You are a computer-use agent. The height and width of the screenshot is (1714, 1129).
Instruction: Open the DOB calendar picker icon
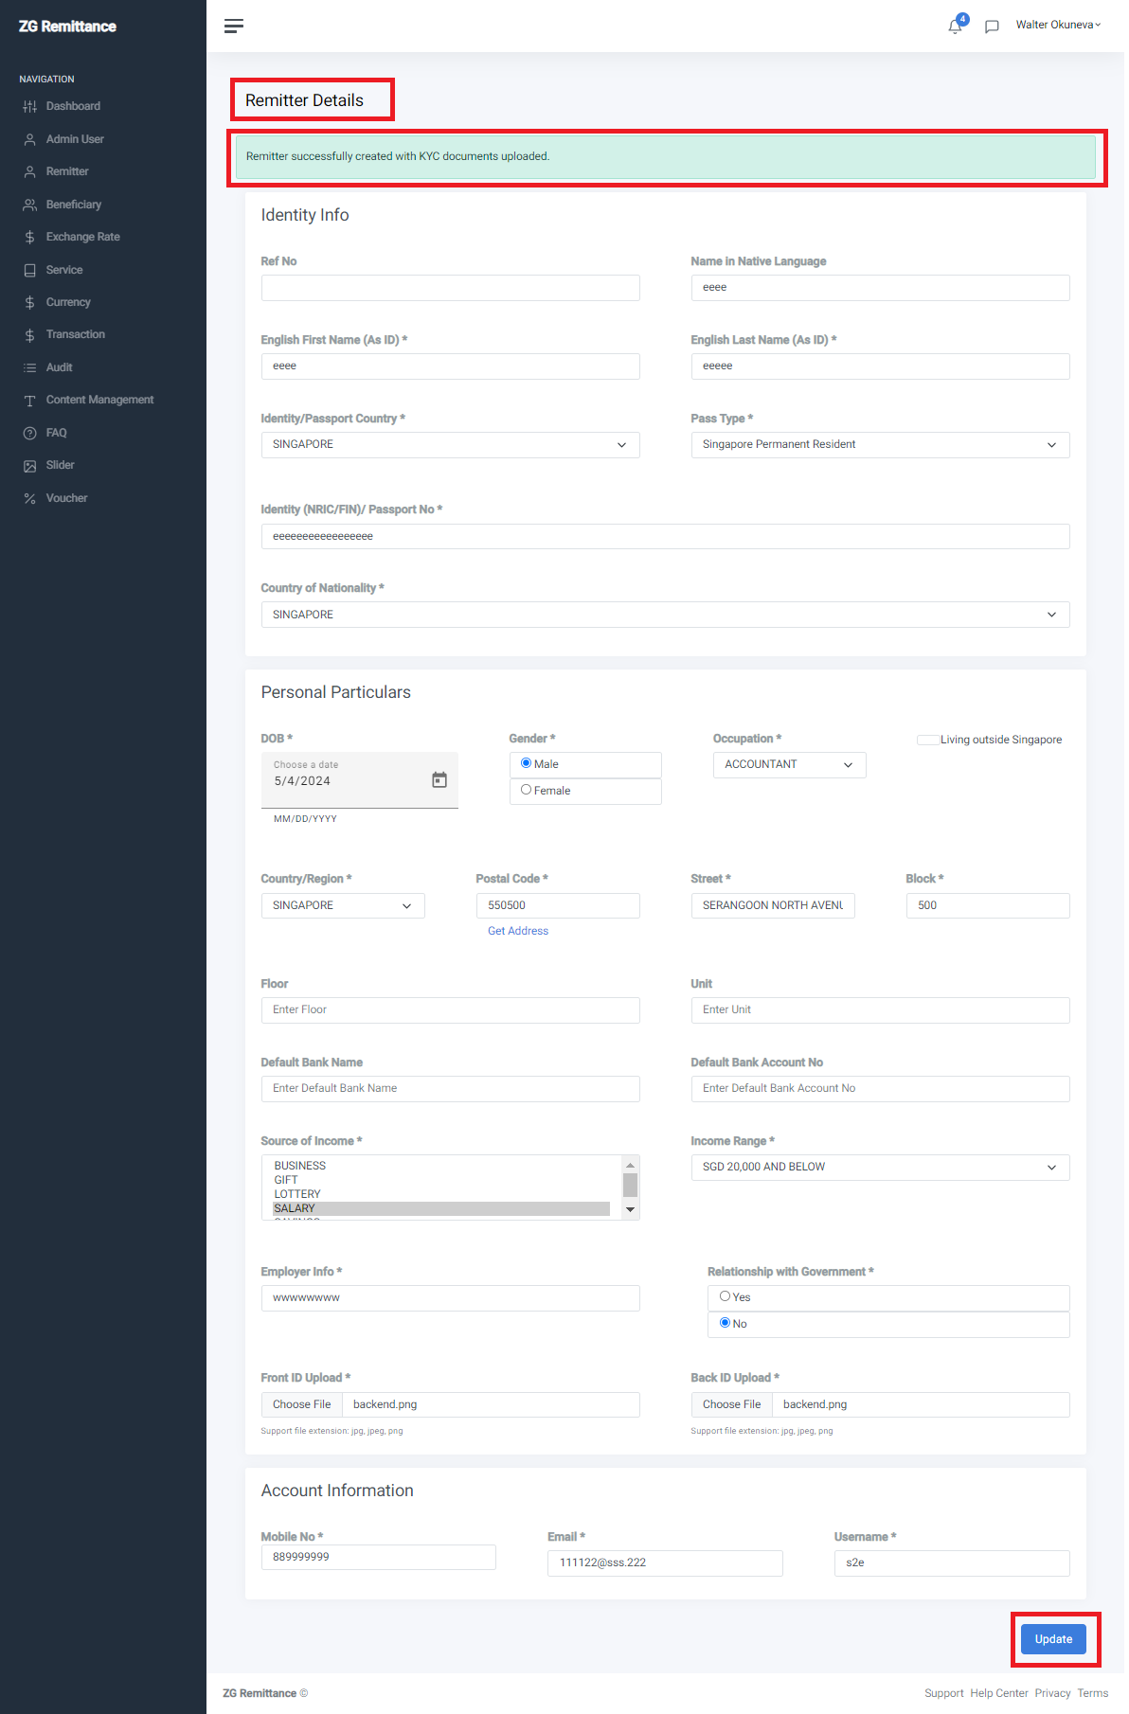click(439, 779)
